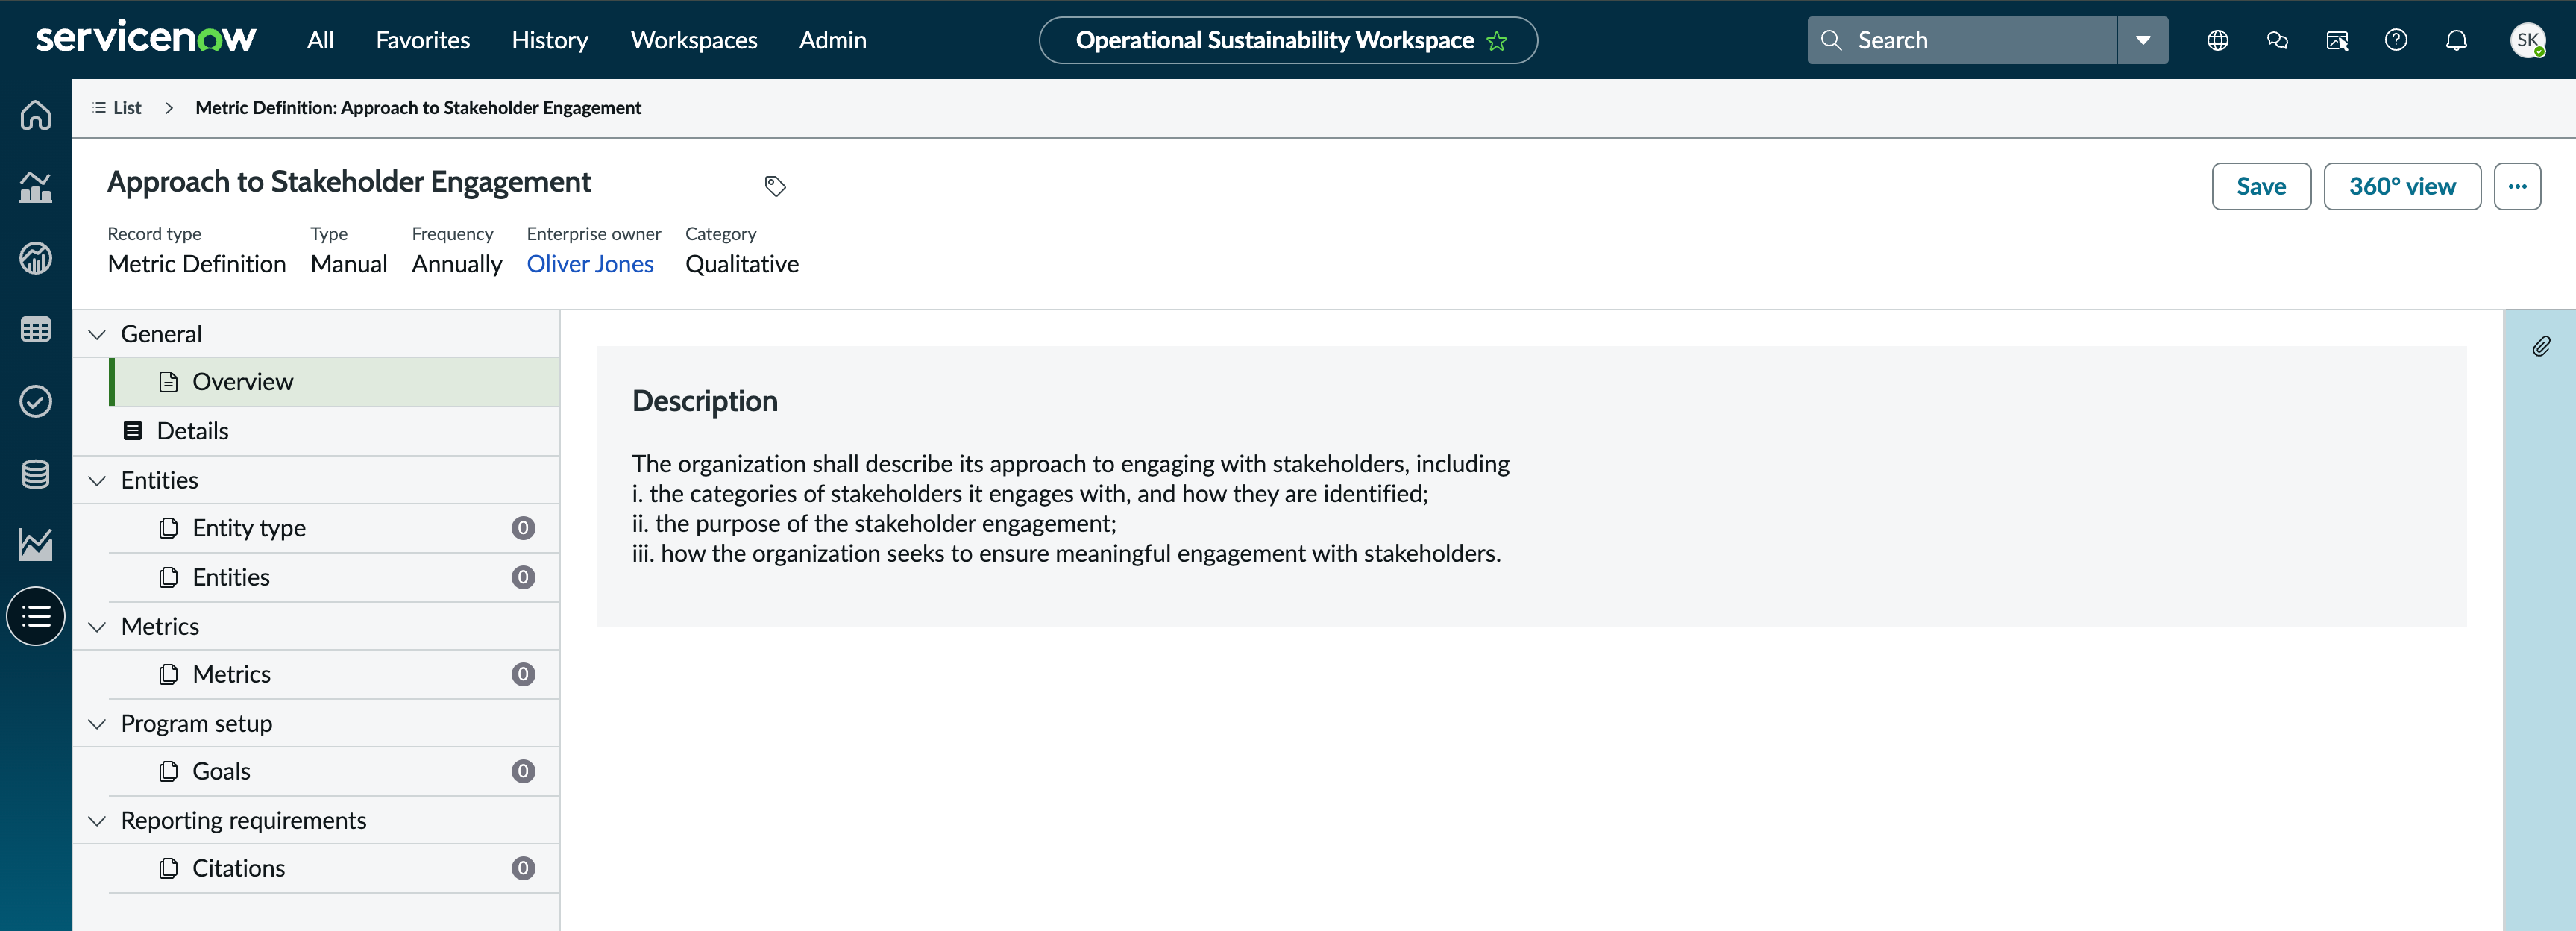Screen dimensions: 2576x931
Task: Open Oliver Jones enterprise owner link
Action: 590,264
